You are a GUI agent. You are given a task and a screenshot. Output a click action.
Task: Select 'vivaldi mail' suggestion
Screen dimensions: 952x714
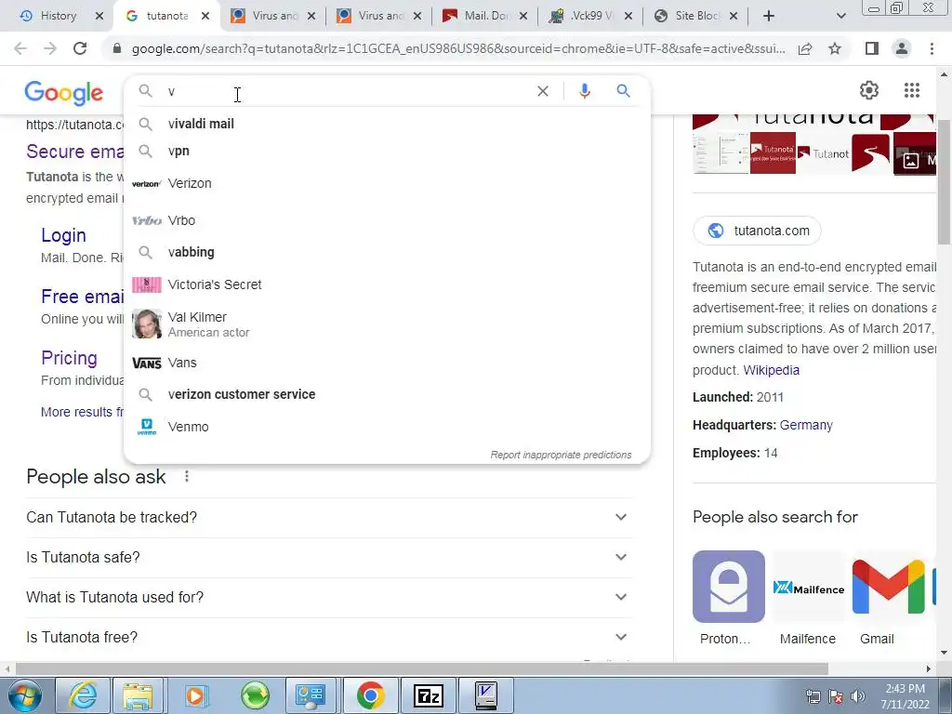coord(387,124)
